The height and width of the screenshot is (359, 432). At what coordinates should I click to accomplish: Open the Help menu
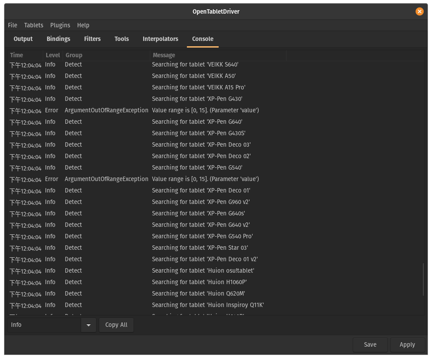click(83, 25)
